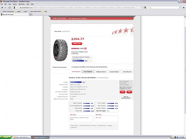
Task: Click the Ride Comfort rating bar
Action: (x=87, y=104)
